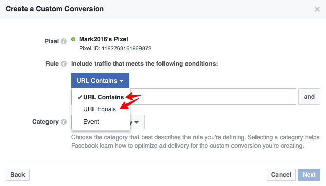Screen dimensions: 326x186
Task: Click the checkmark beside URL Contains option
Action: point(79,97)
